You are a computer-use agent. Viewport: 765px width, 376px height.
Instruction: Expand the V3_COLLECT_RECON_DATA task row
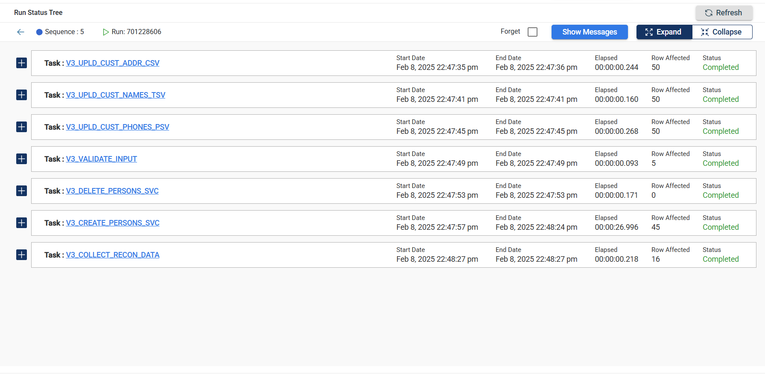(21, 255)
